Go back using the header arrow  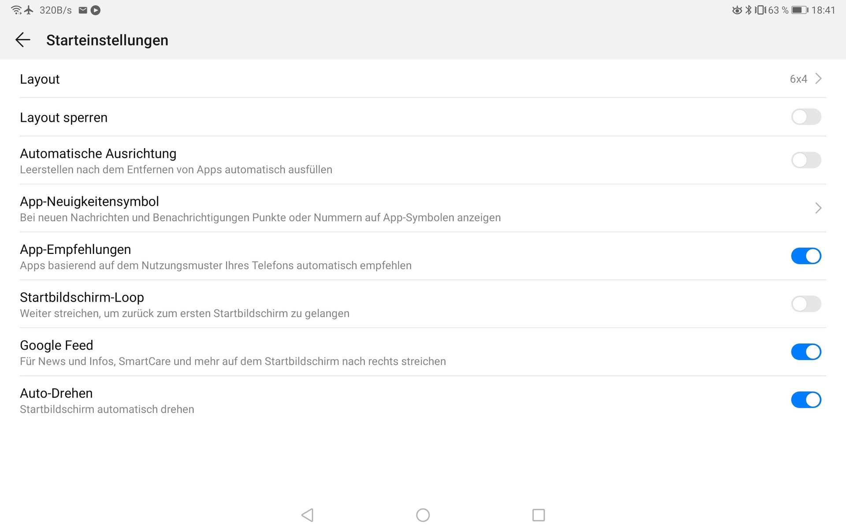[x=22, y=40]
